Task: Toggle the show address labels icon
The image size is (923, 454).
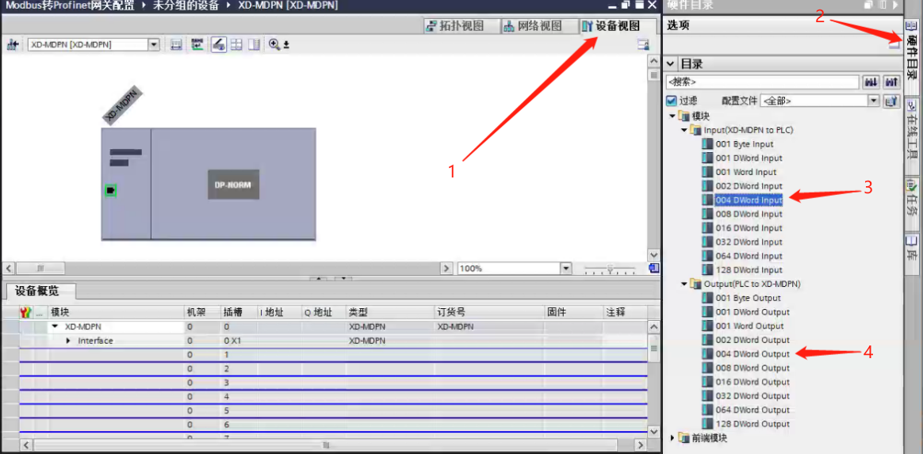Action: pos(197,44)
